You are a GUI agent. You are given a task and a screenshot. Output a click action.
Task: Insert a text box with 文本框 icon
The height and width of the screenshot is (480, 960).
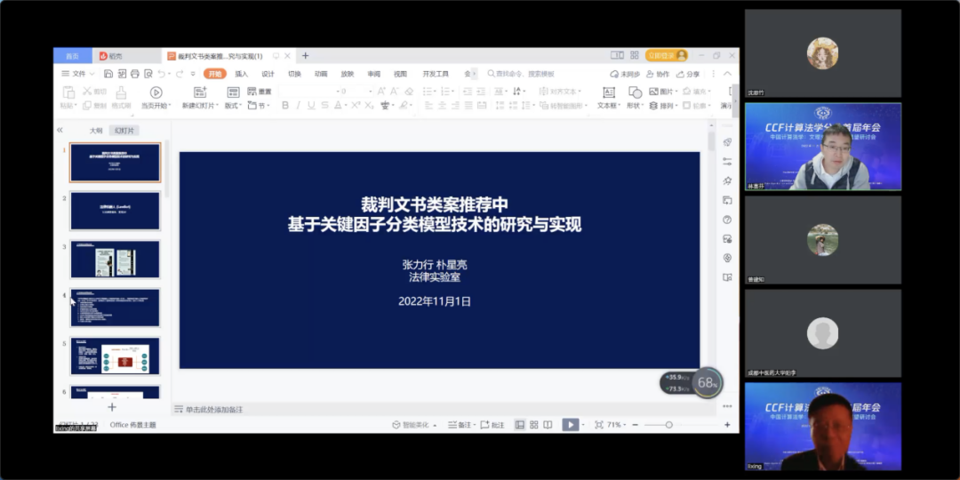coord(609,92)
